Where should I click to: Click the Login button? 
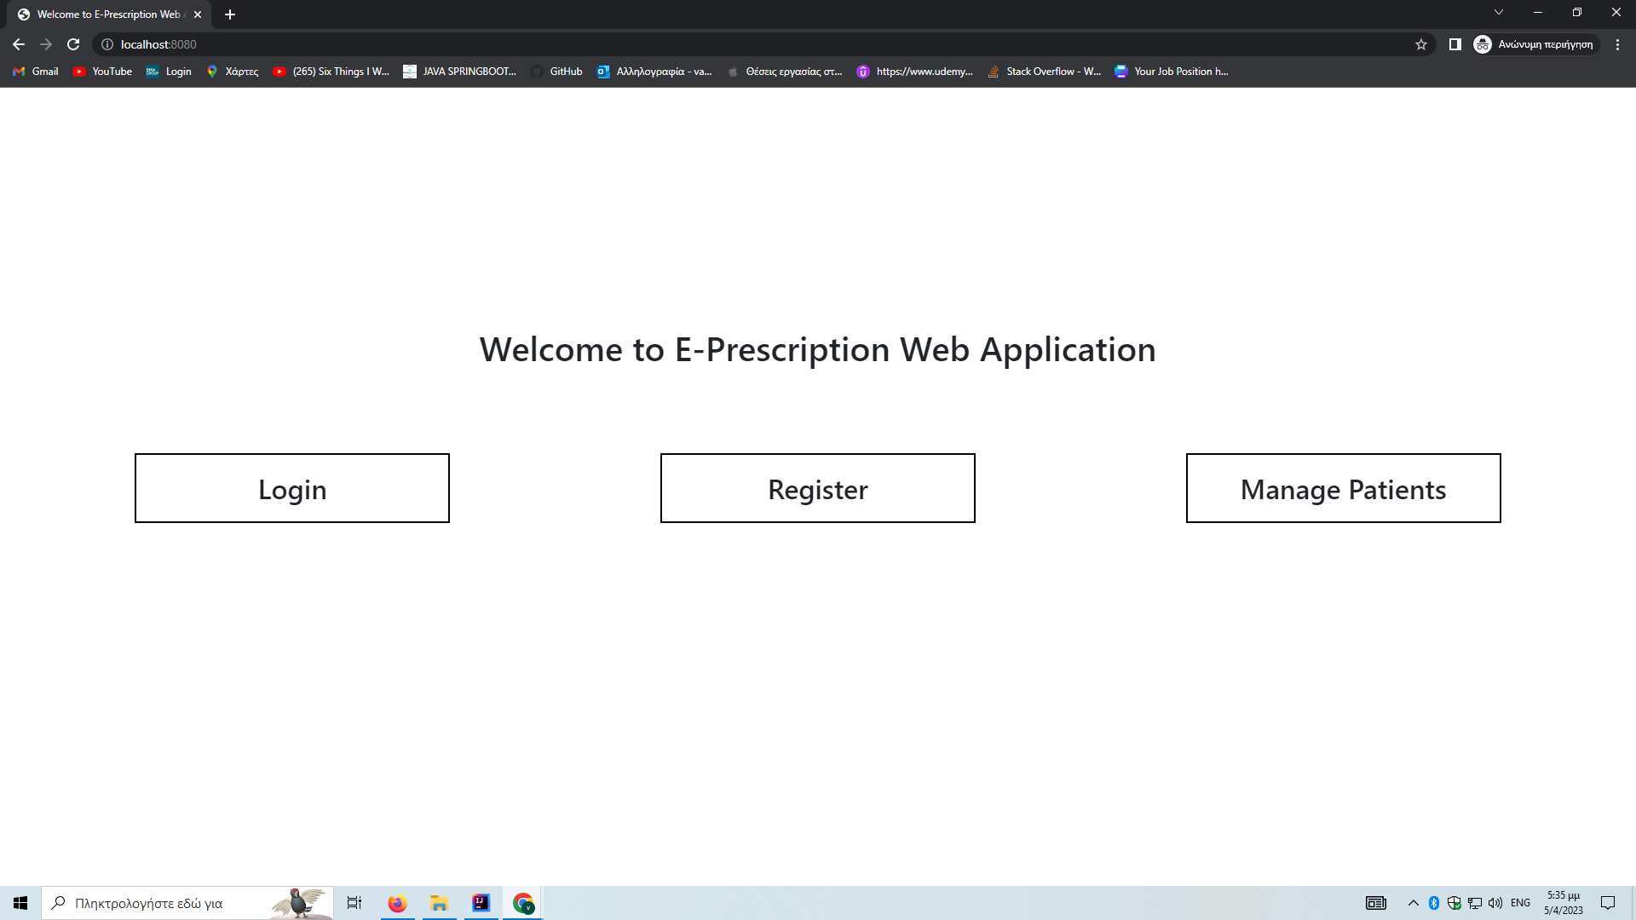pos(291,487)
